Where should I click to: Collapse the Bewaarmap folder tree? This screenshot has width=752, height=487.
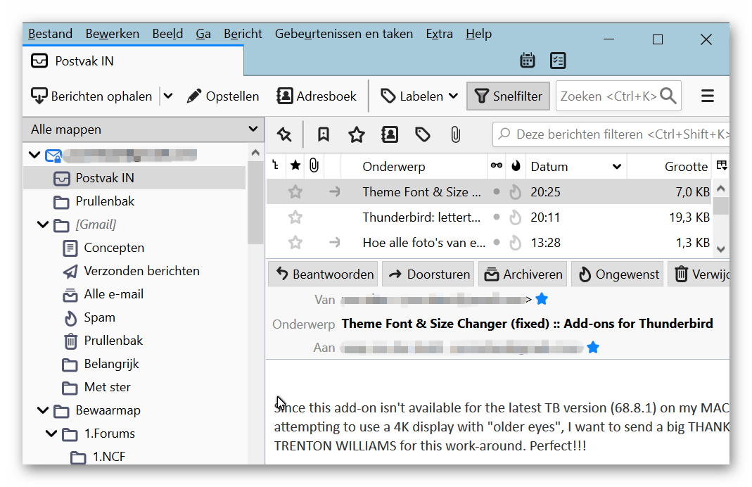pos(43,410)
